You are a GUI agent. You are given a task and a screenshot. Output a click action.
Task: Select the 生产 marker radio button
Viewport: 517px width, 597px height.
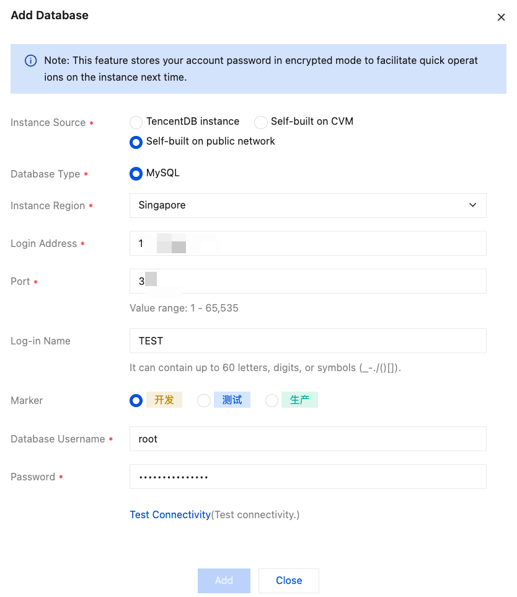click(272, 401)
